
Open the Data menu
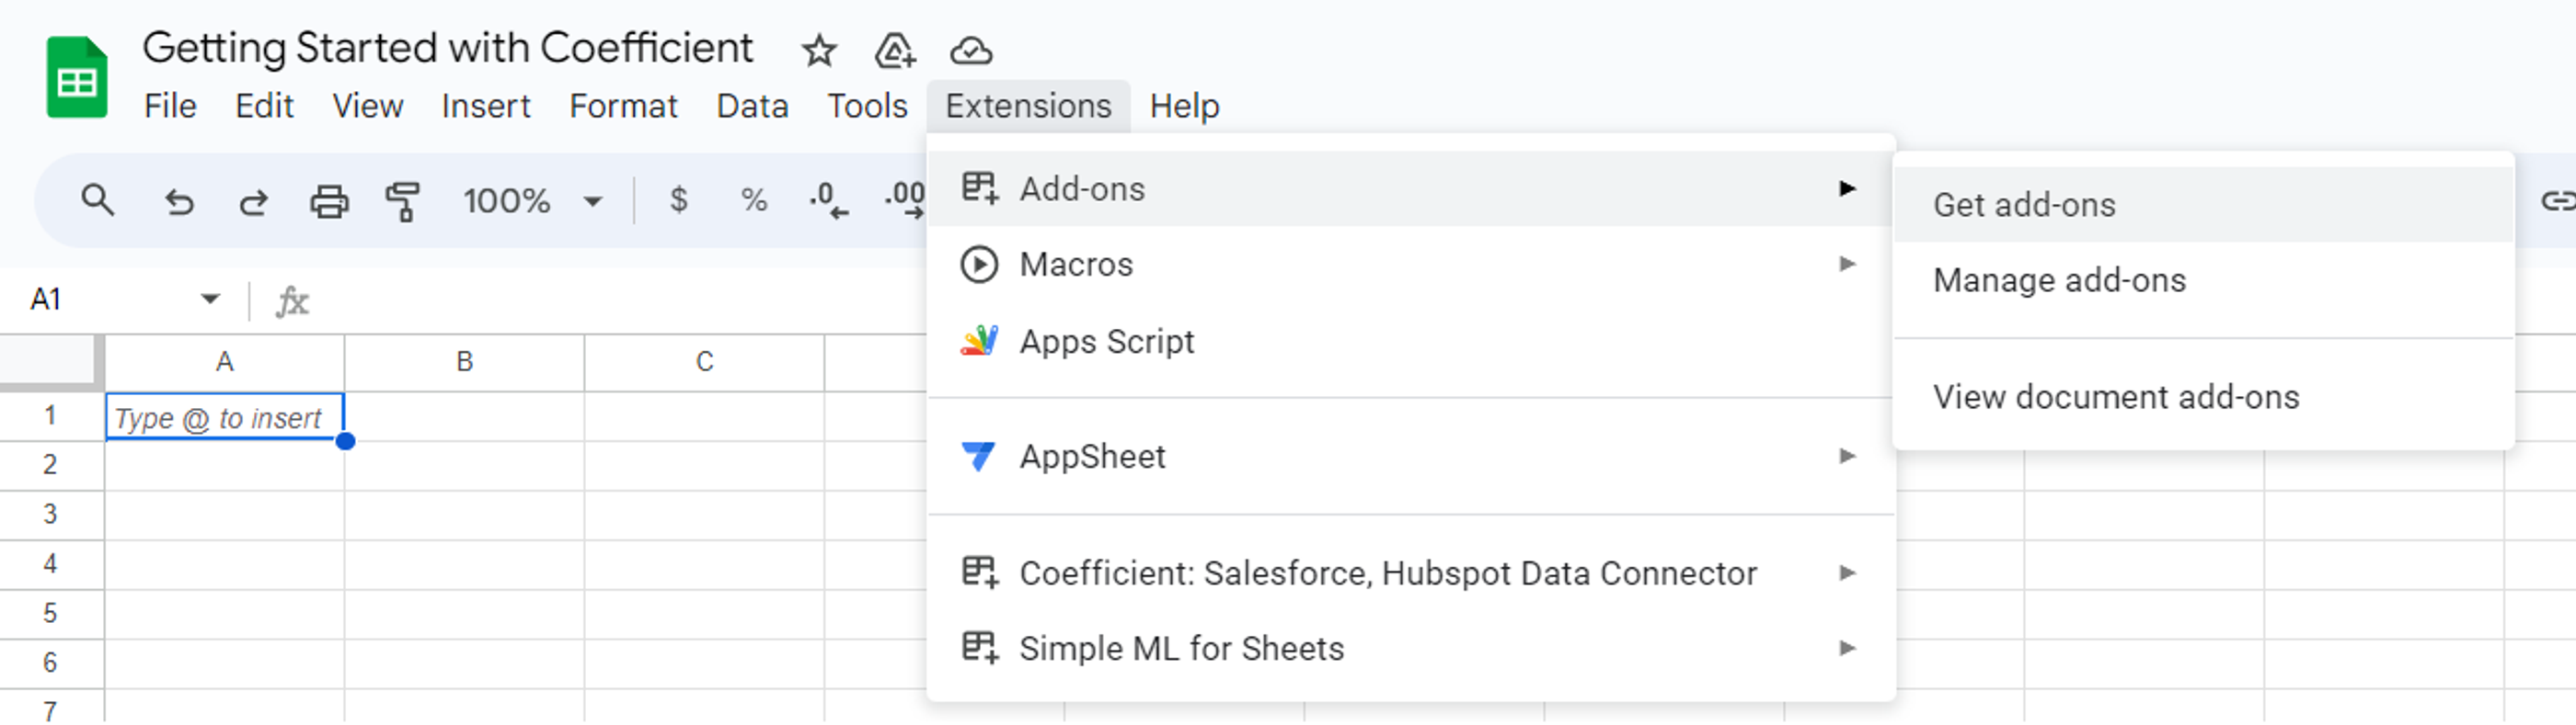click(x=752, y=106)
